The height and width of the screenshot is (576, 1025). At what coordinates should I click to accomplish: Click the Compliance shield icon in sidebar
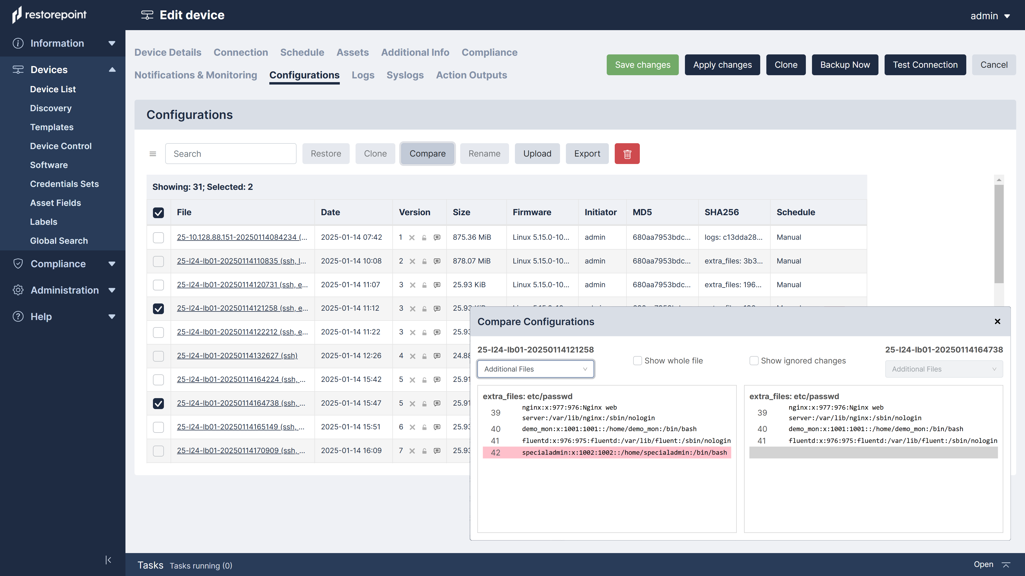(18, 263)
